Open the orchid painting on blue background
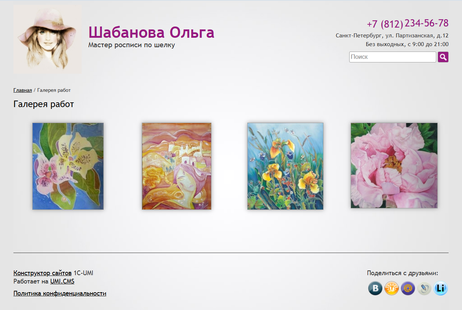 click(x=68, y=166)
